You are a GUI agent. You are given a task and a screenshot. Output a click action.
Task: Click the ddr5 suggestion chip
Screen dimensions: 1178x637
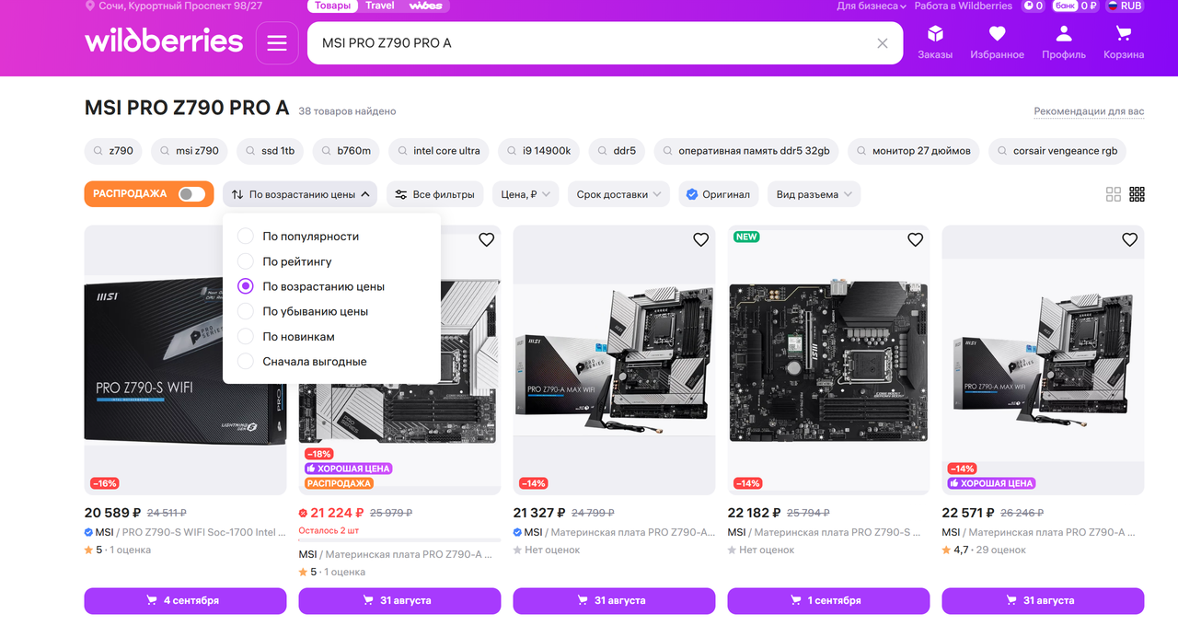pos(618,151)
